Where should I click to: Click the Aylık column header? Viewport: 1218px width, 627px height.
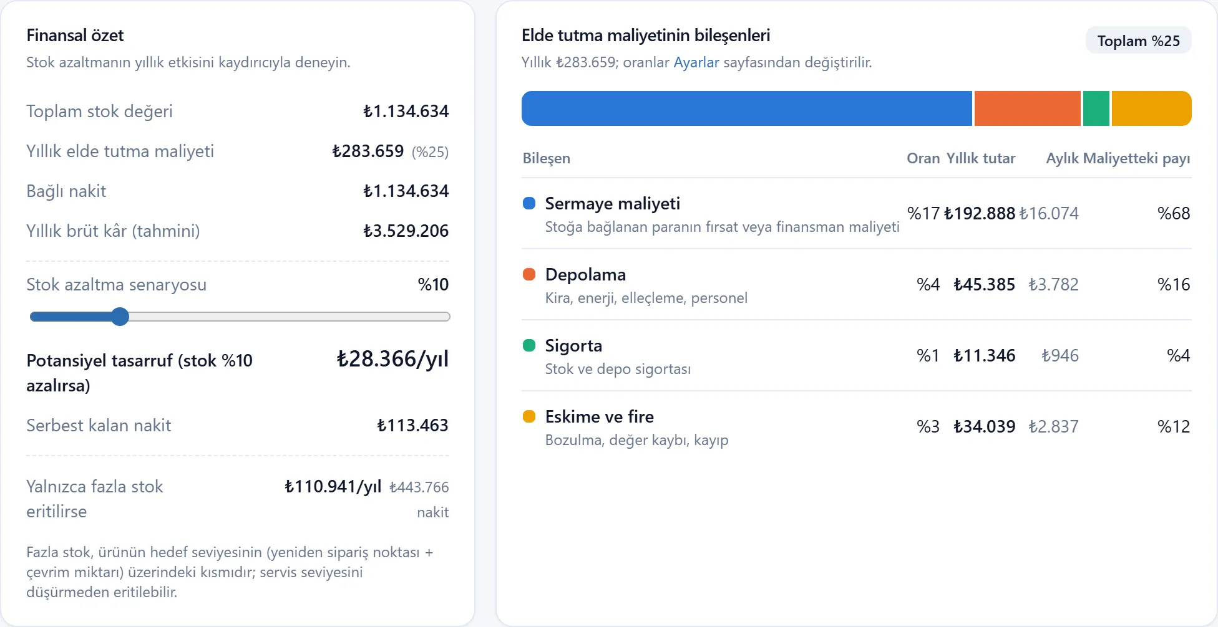[x=1063, y=158]
